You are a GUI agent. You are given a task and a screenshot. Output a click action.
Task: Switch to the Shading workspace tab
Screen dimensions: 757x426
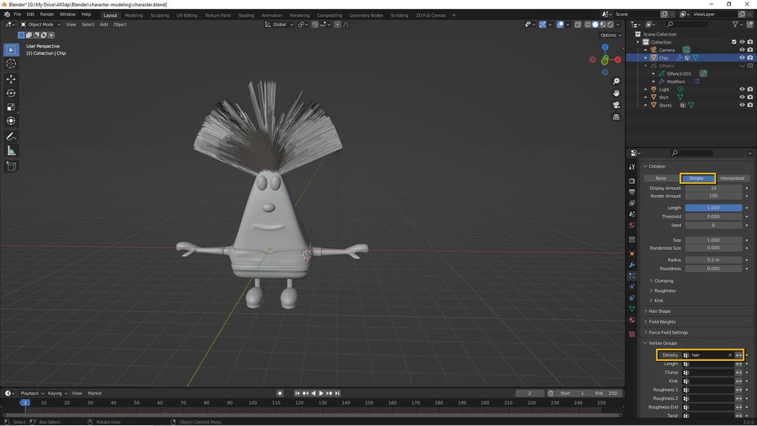click(x=246, y=15)
